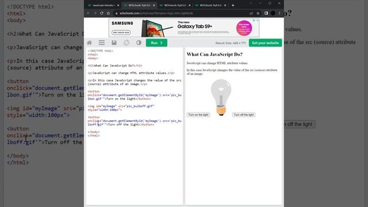
Task: Click the <!DOCTYPE html> line in code editor
Action: (x=101, y=51)
